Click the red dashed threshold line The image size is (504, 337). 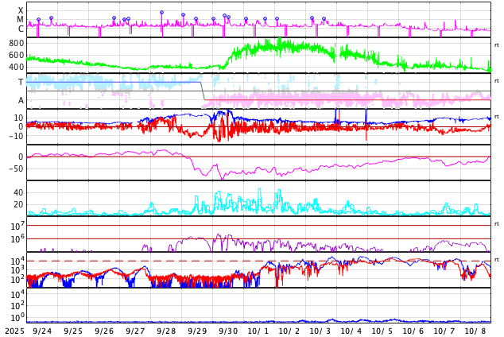click(x=238, y=261)
